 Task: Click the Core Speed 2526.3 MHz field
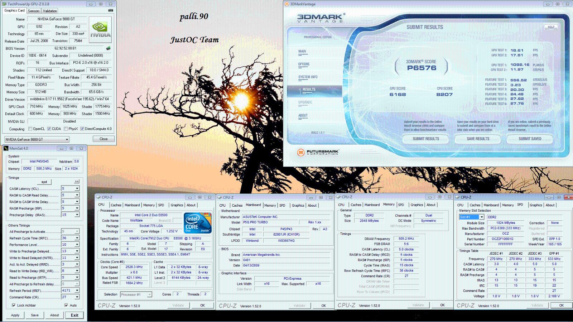(x=134, y=267)
